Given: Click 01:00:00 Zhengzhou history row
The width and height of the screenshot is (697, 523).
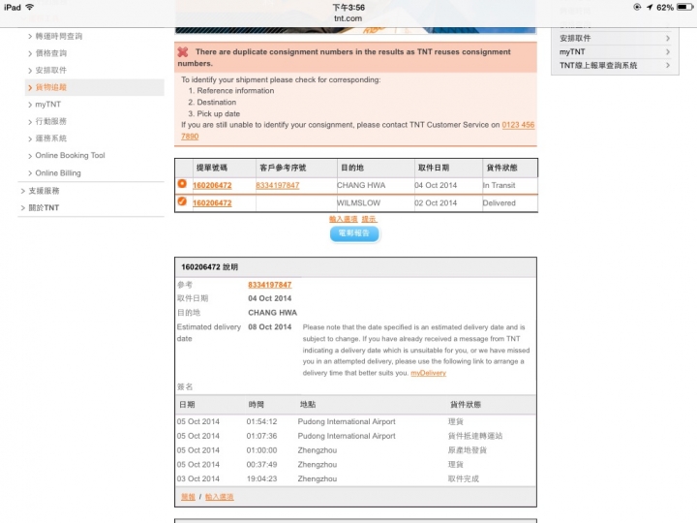Looking at the screenshot, I should pyautogui.click(x=355, y=450).
